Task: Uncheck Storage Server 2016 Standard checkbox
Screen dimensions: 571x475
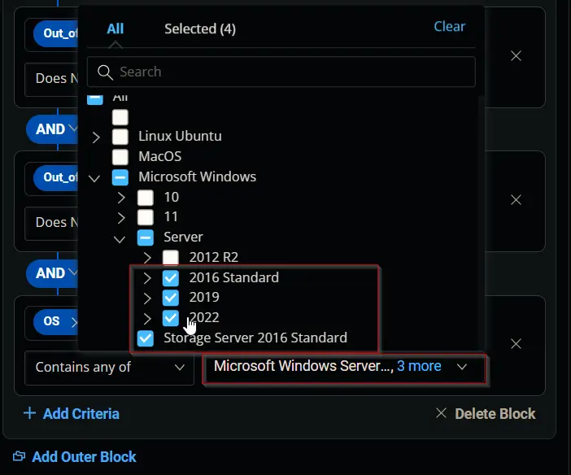Action: coord(146,338)
